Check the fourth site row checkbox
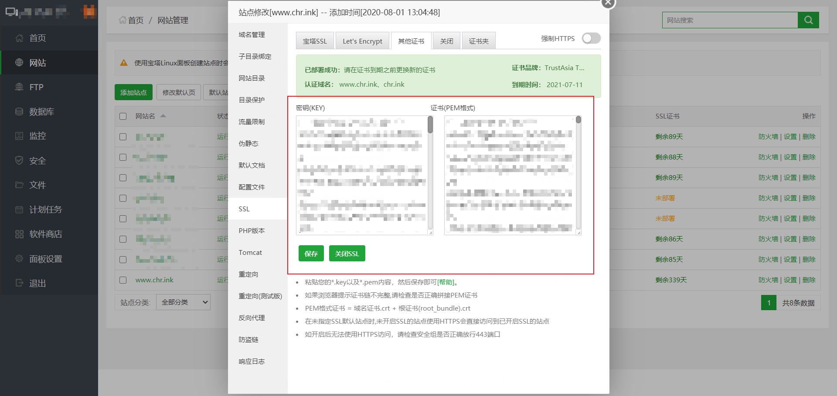 click(123, 198)
